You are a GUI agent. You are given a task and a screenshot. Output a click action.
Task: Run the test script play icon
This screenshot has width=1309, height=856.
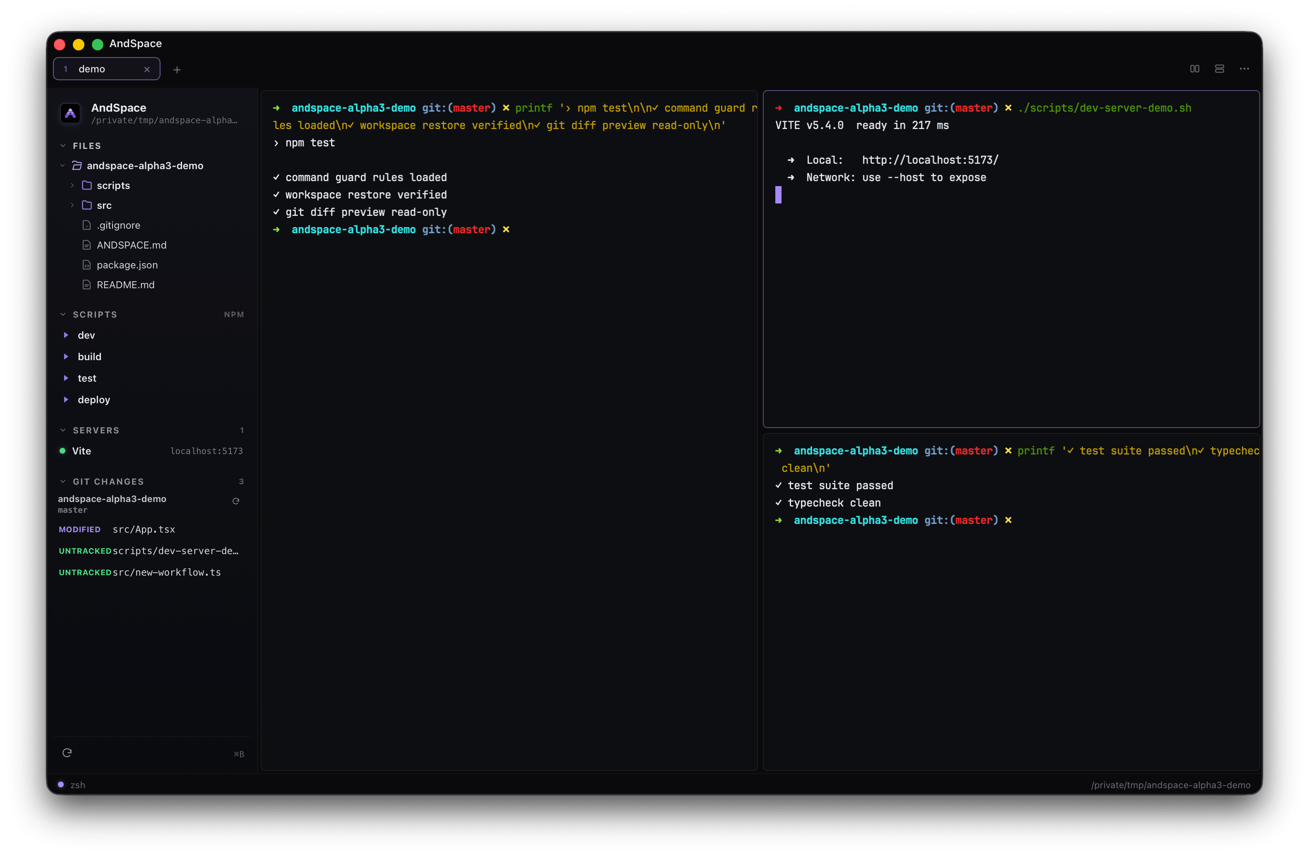tap(66, 378)
